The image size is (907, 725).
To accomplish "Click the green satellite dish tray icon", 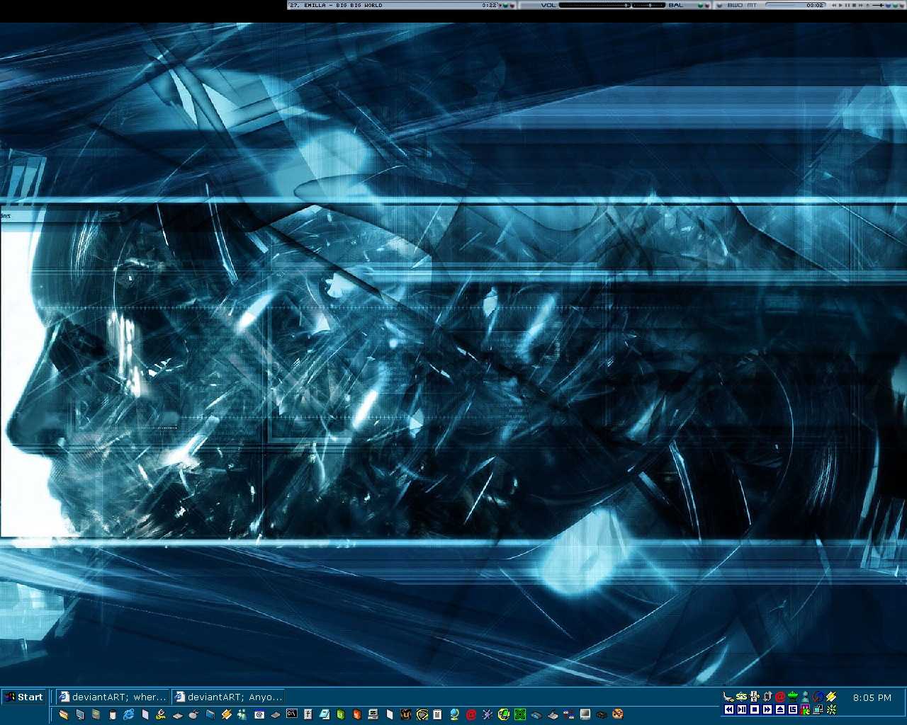I will [x=793, y=697].
